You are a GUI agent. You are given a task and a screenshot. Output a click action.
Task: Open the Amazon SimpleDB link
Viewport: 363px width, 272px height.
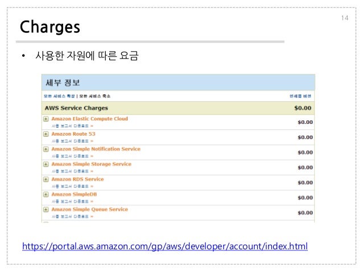pyautogui.click(x=74, y=194)
